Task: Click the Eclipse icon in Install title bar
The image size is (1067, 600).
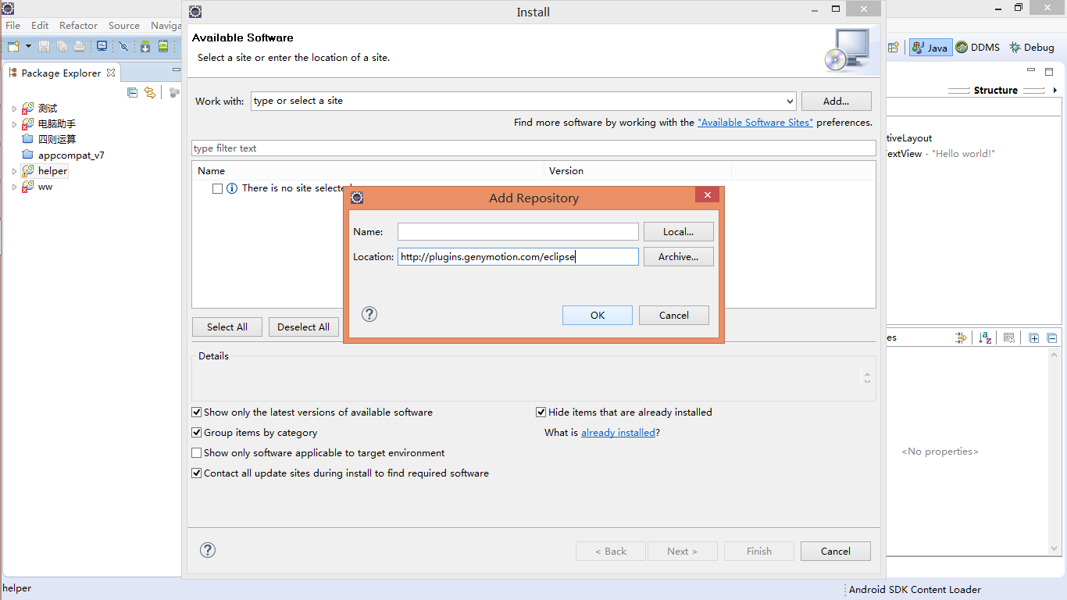Action: [195, 12]
